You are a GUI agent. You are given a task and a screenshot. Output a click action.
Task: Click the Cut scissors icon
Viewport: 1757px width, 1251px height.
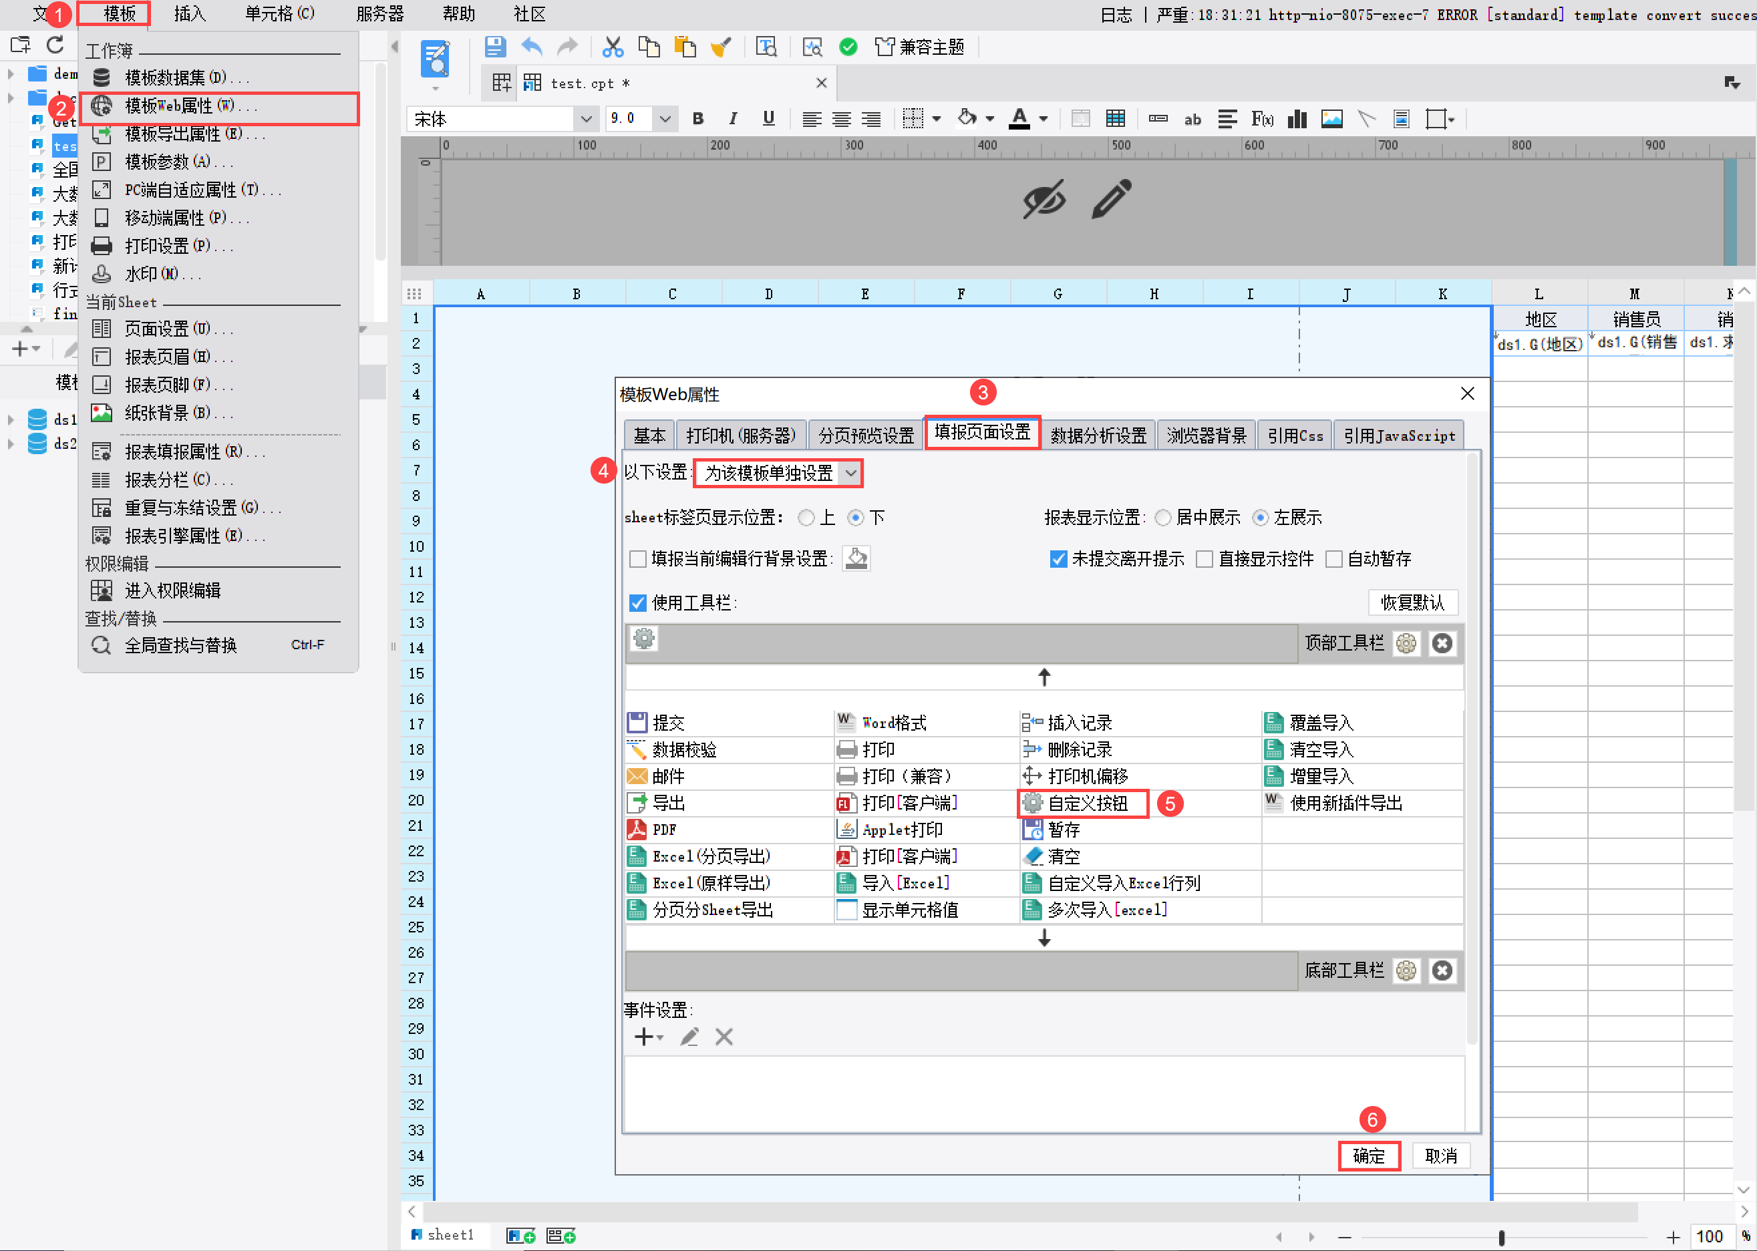[x=613, y=47]
